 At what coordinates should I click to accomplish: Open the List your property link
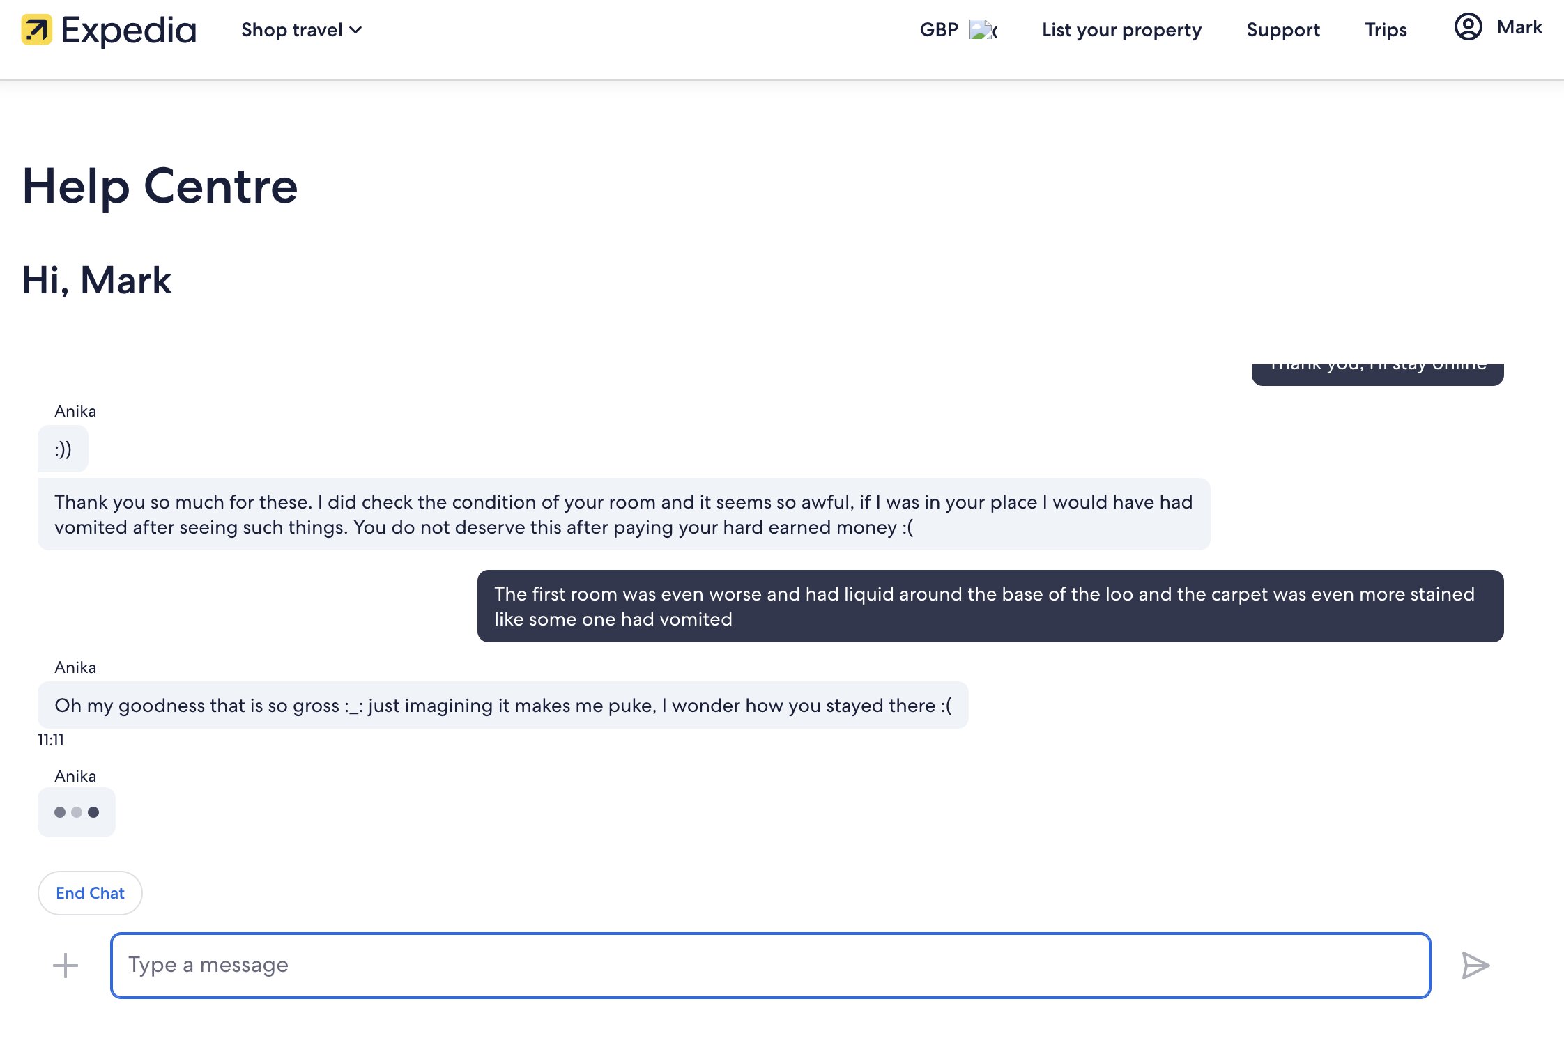point(1121,30)
